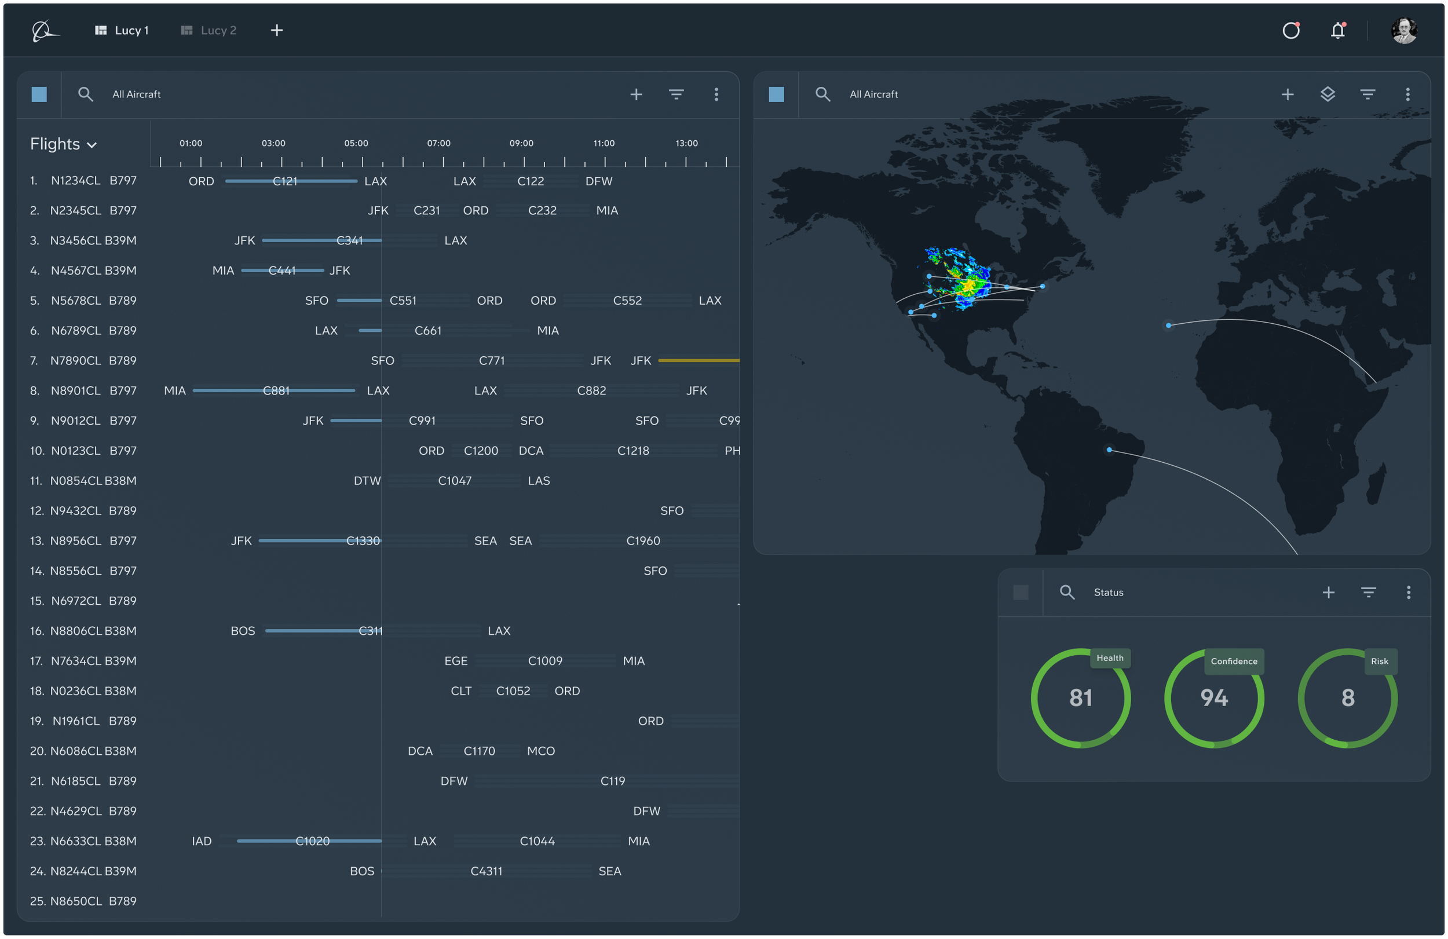The width and height of the screenshot is (1448, 939).
Task: Switch to the Lucy 2 tab
Action: 209,31
